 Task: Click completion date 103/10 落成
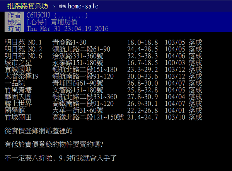(x=183, y=117)
